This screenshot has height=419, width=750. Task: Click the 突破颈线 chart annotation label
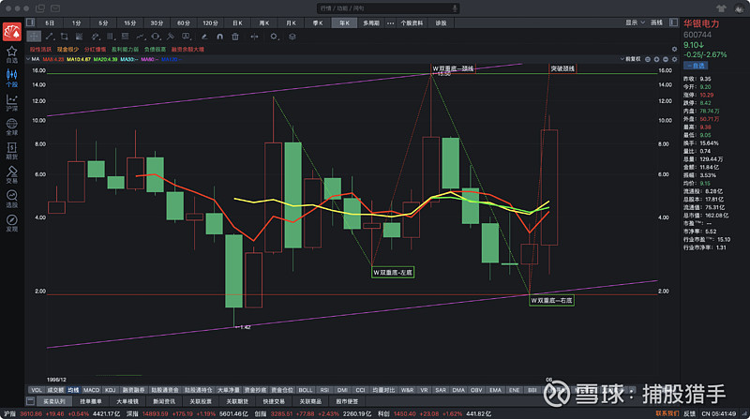pyautogui.click(x=562, y=68)
